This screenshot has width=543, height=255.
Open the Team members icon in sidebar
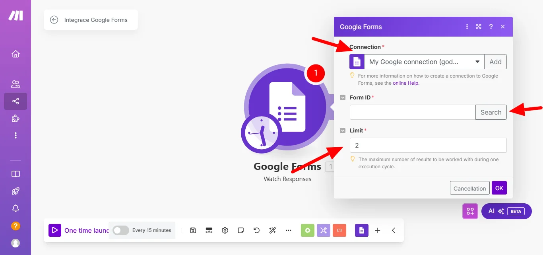tap(15, 84)
